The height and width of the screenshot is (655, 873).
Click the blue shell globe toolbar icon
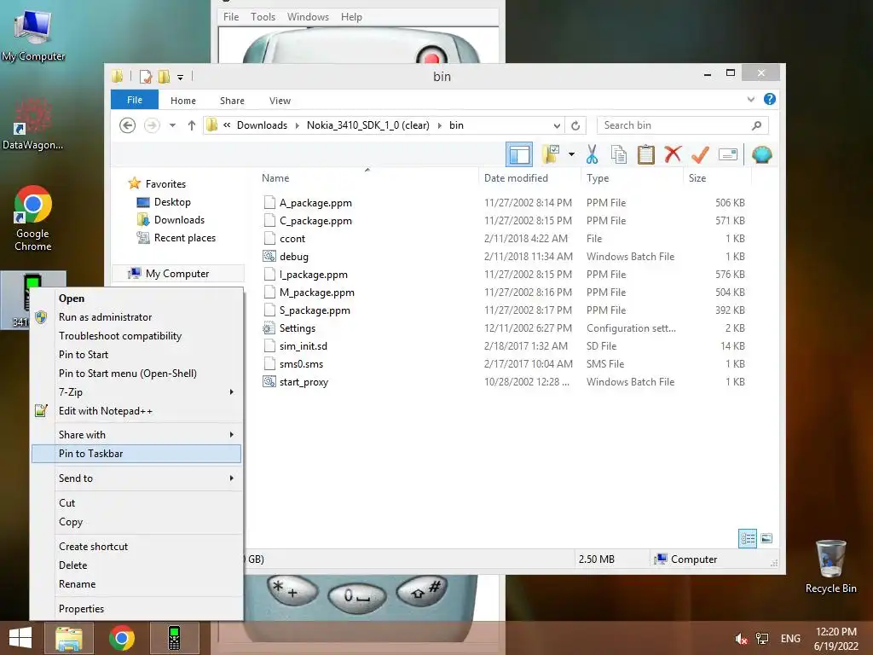(761, 154)
